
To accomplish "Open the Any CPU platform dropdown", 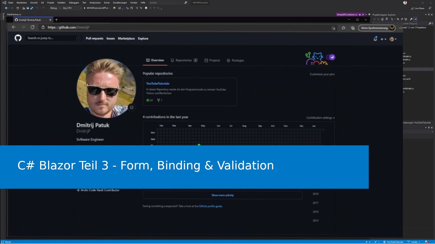I will [72, 8].
